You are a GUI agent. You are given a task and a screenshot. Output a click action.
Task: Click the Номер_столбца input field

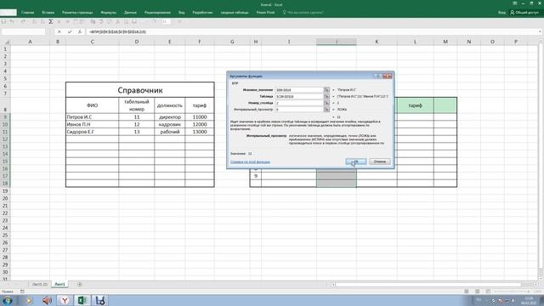[299, 103]
